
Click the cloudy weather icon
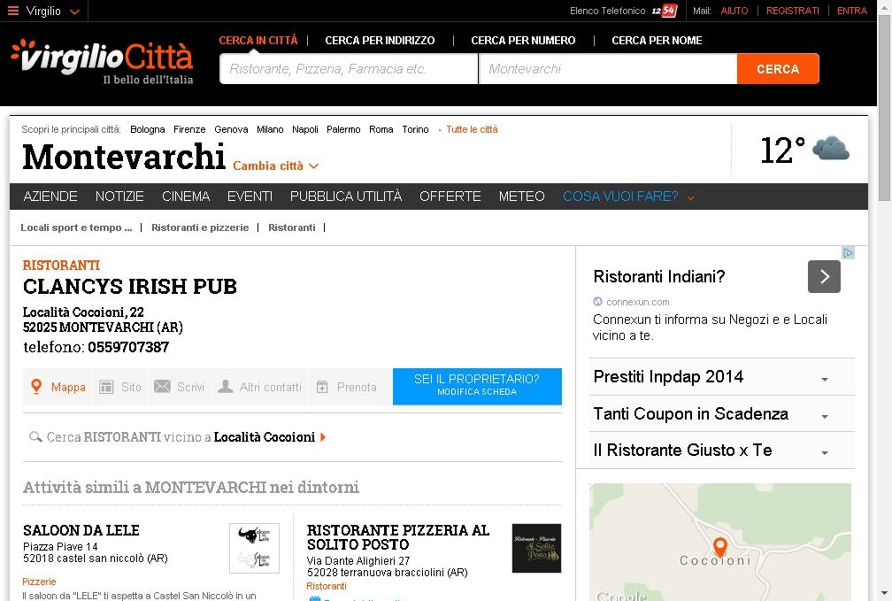[x=831, y=149]
